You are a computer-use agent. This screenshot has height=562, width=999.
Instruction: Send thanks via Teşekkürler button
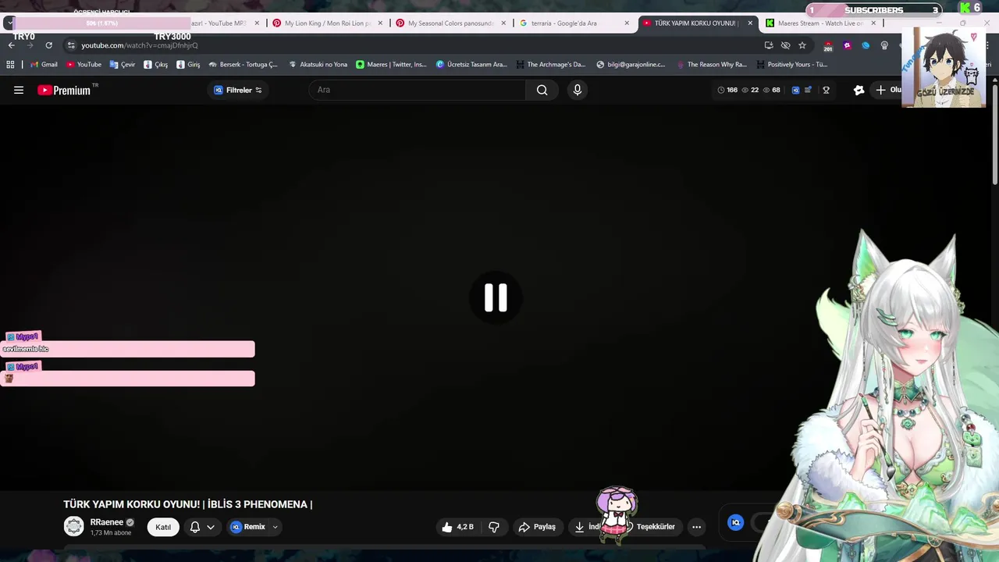point(654,527)
